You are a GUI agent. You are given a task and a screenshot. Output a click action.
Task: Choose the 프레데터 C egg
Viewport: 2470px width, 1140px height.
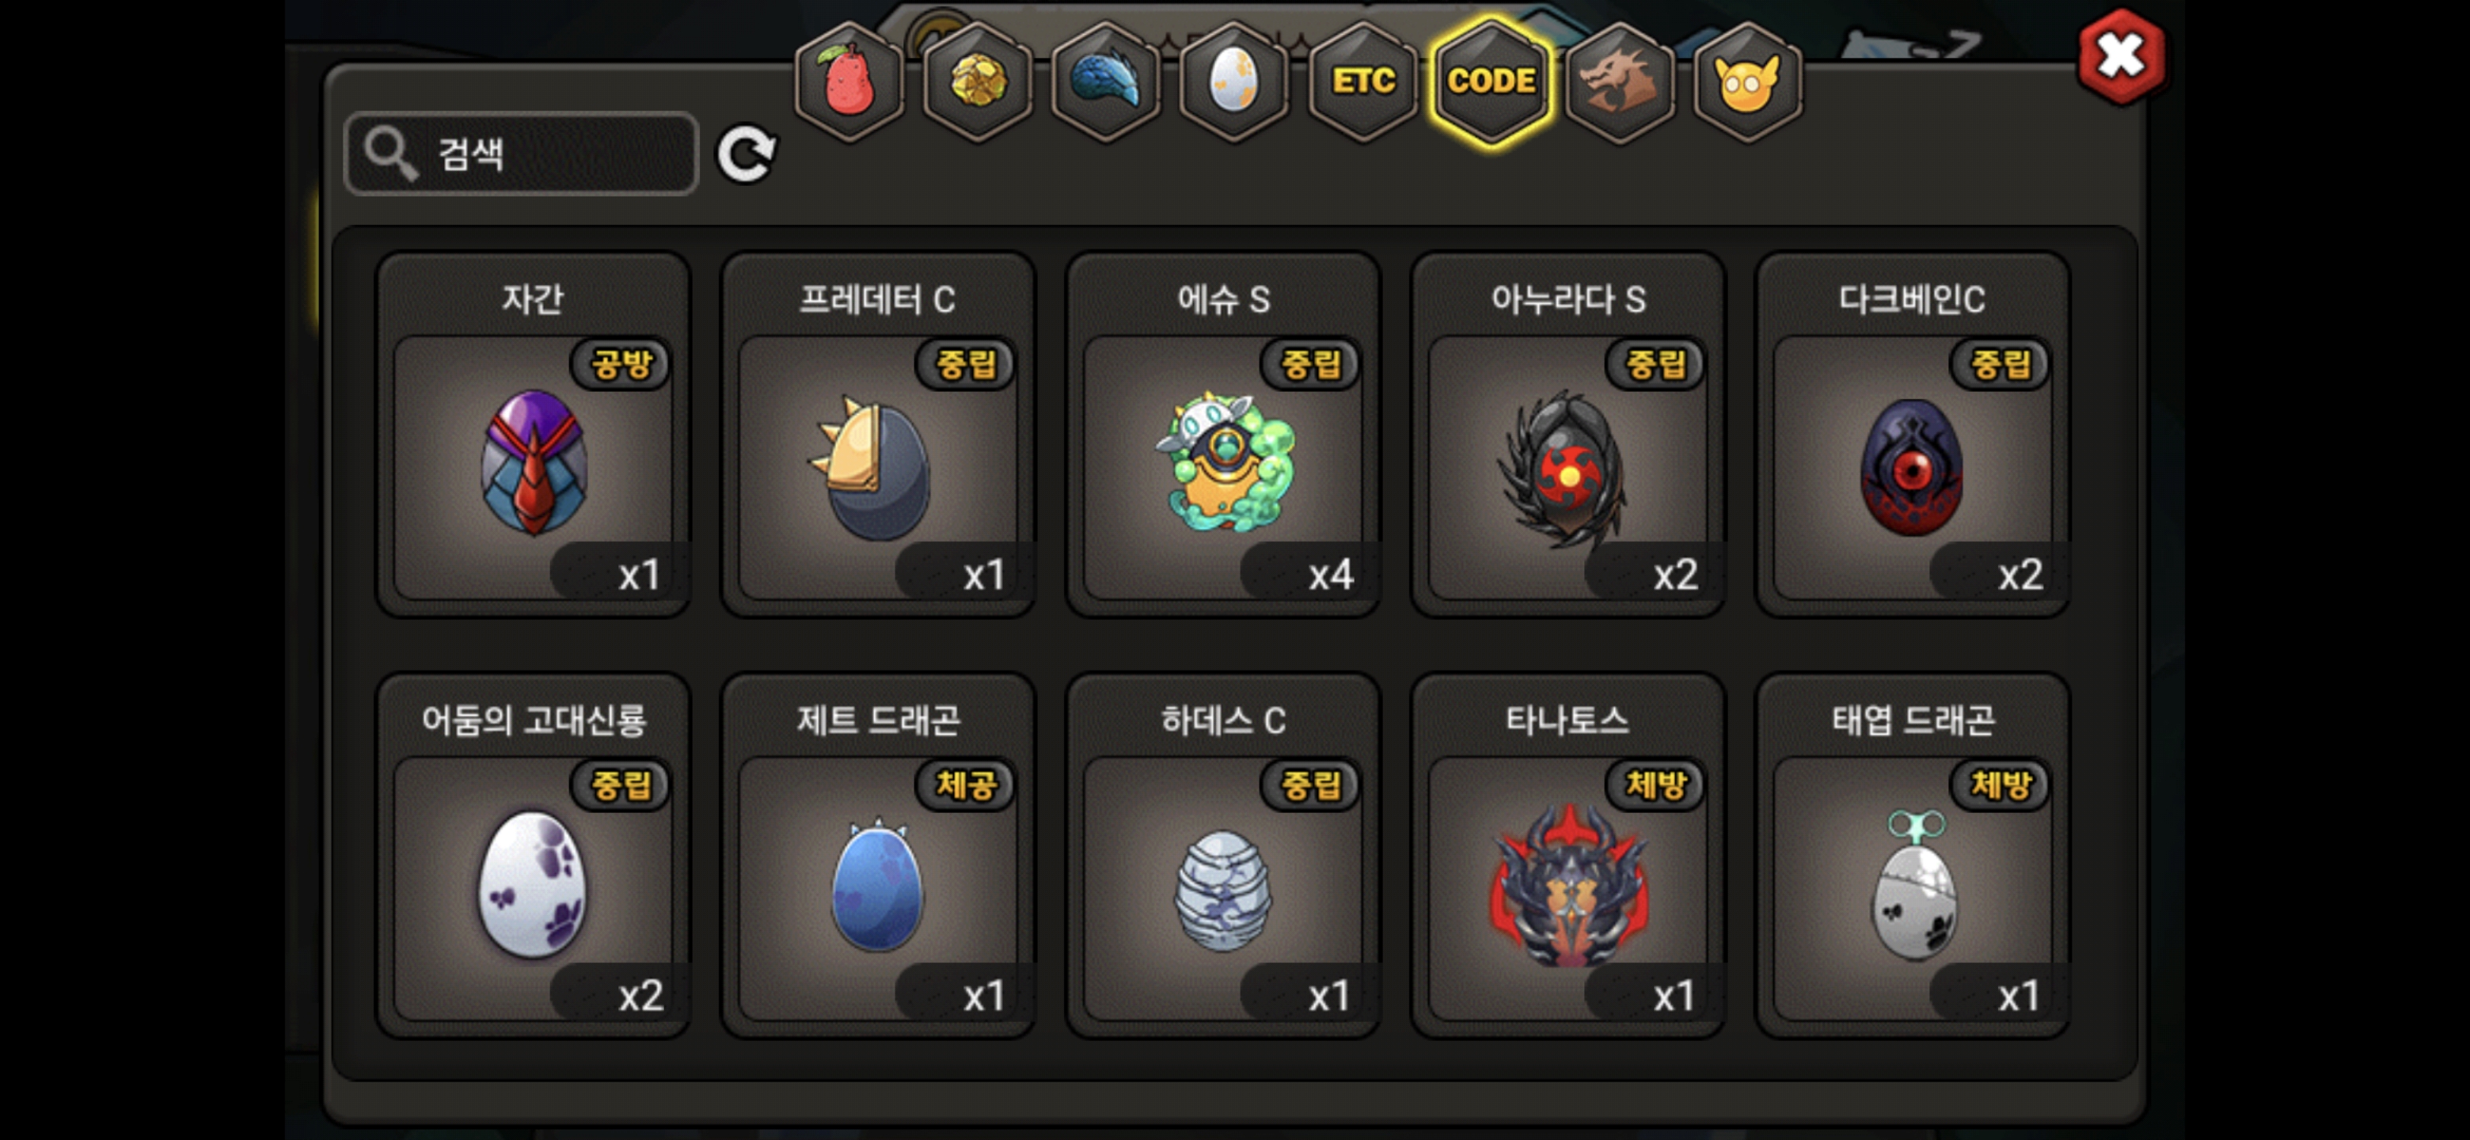878,435
